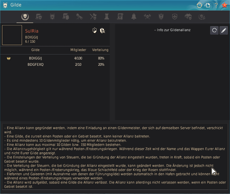This screenshot has width=230, height=194.
Task: Select the active guild emblem tab
Action: pos(25,17)
